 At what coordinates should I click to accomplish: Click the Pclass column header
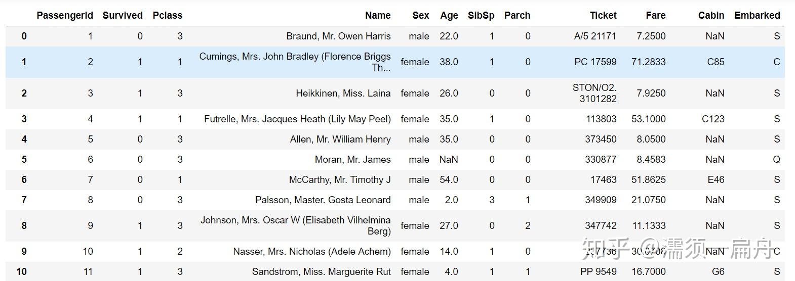click(167, 15)
